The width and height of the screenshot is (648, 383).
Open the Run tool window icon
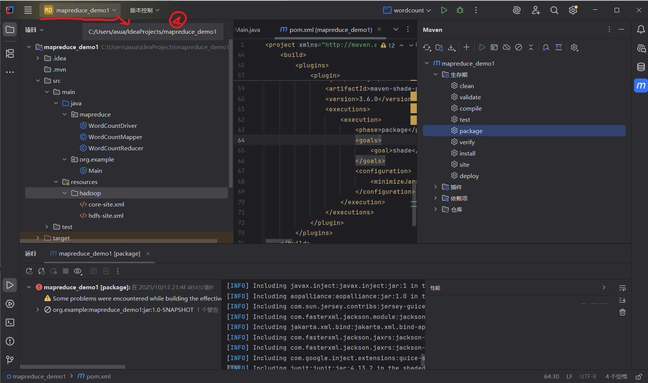10,285
